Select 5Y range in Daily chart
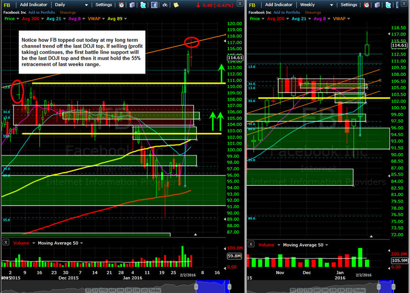This screenshot has height=293, width=410. click(x=89, y=290)
